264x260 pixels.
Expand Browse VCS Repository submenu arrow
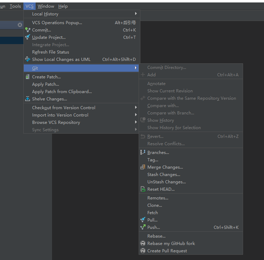click(x=136, y=122)
